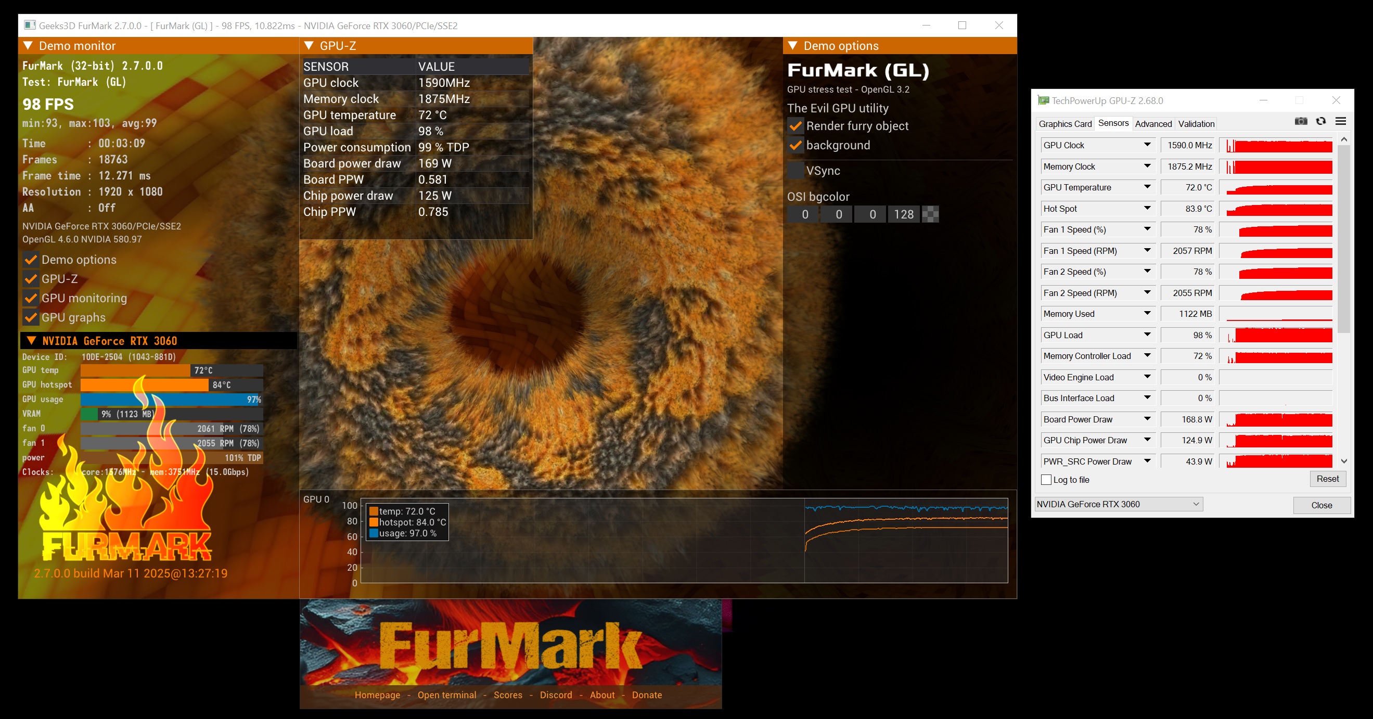Image resolution: width=1373 pixels, height=719 pixels.
Task: Enable the VSync checkbox
Action: pos(795,171)
